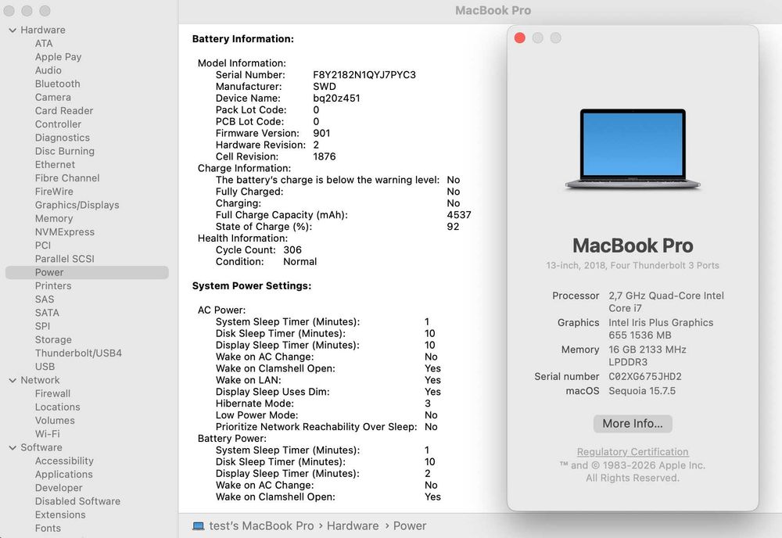Click the macOS version Sequoia 15.7.5
This screenshot has width=782, height=538.
pos(642,391)
